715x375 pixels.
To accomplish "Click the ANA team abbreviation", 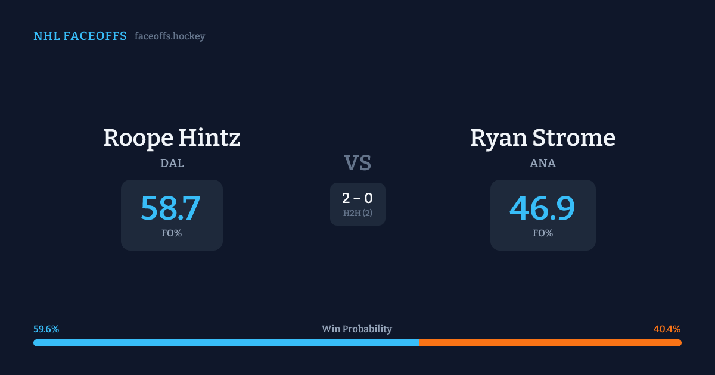I will pyautogui.click(x=543, y=164).
